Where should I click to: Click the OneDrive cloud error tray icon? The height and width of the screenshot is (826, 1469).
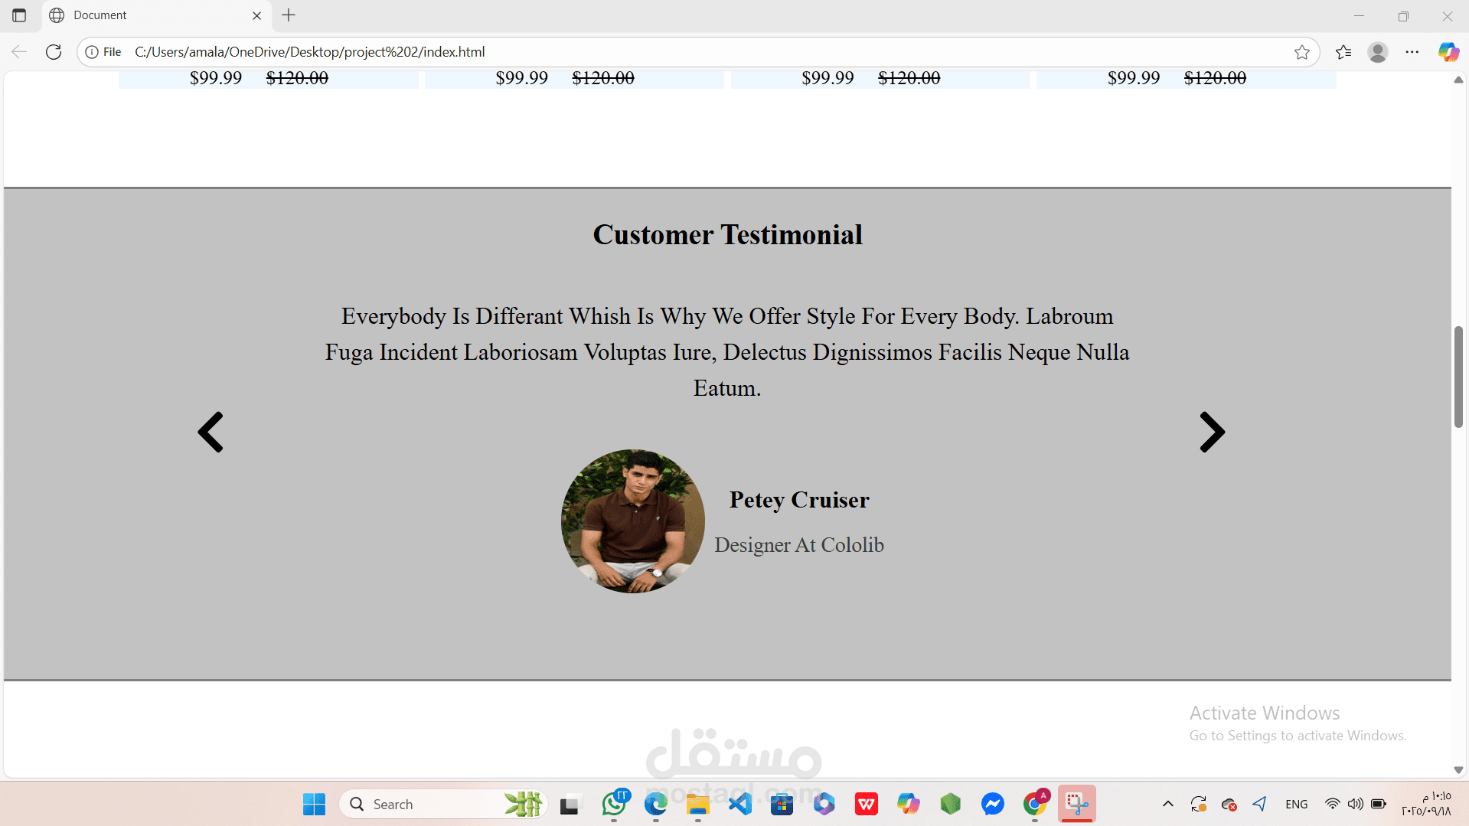(x=1229, y=805)
